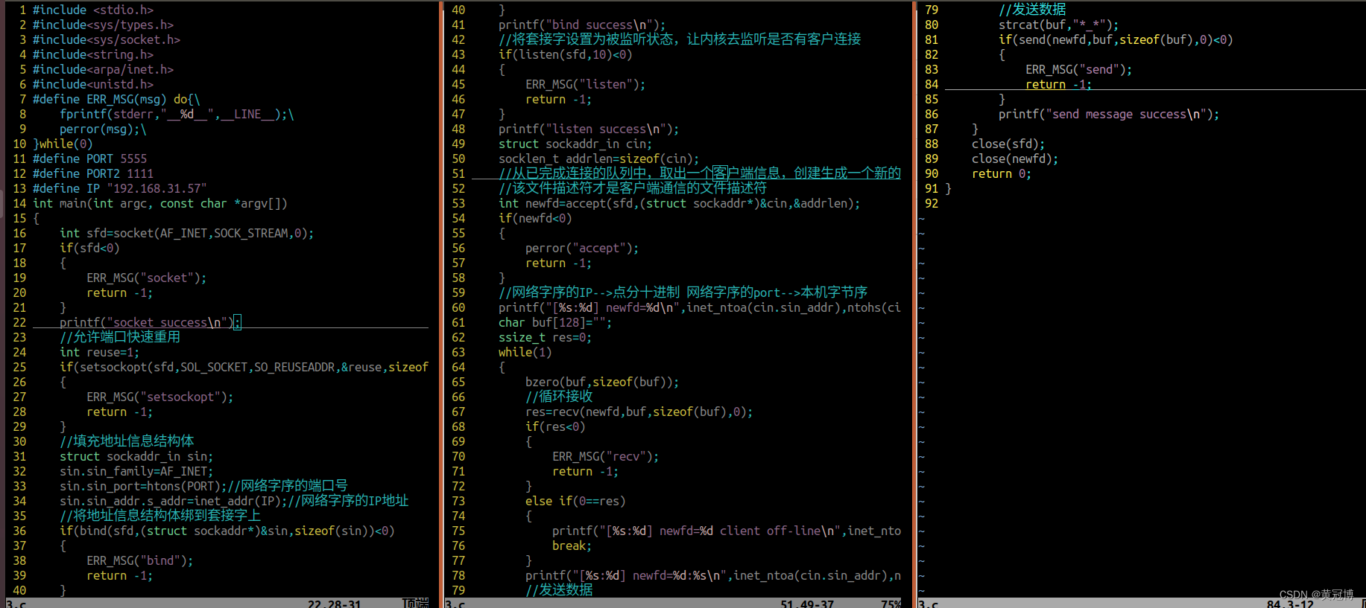Click the '#define IP "192.168.31.57"' line

coord(120,188)
